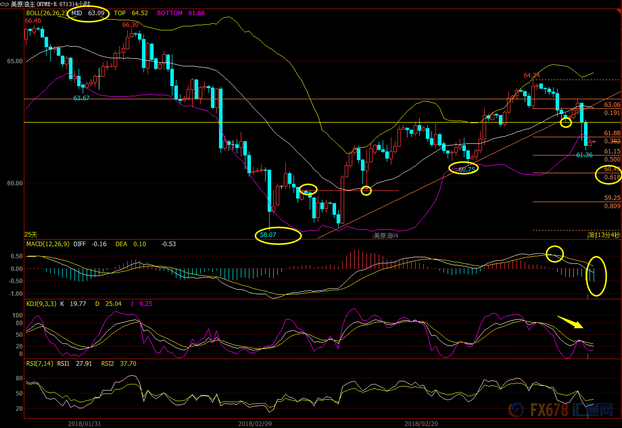Click the 0.382 Fibonacci retracement label
The image size is (622, 428).
click(x=612, y=141)
